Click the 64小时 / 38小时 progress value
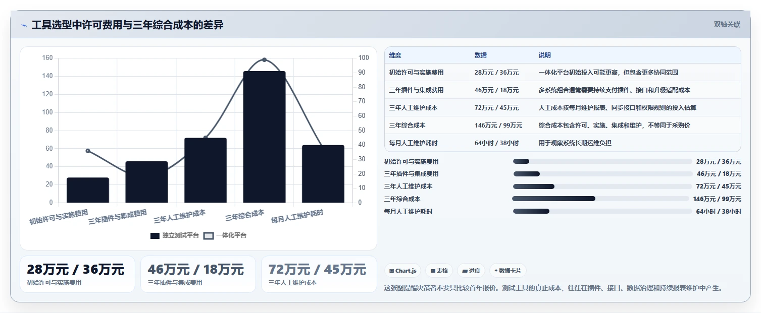The image size is (761, 313). (x=719, y=212)
